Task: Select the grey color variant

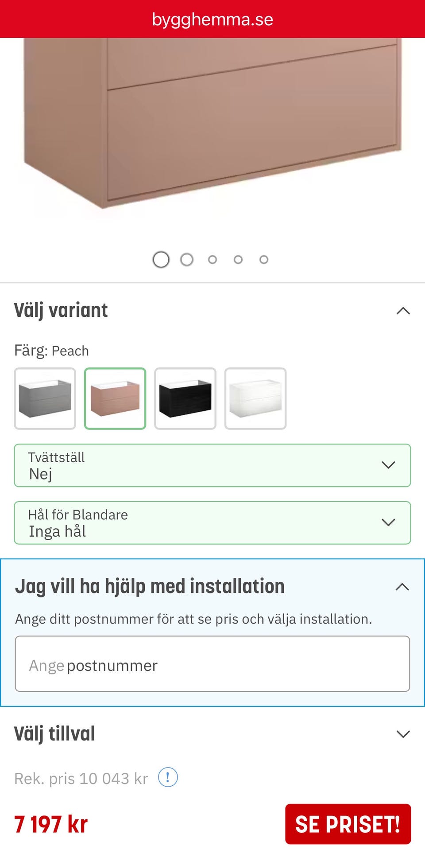Action: [45, 398]
